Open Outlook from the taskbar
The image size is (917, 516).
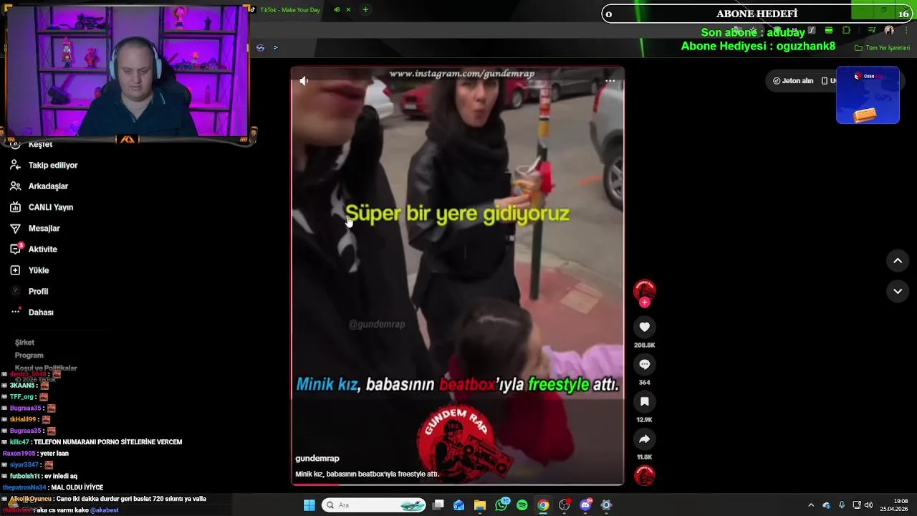pos(459,505)
